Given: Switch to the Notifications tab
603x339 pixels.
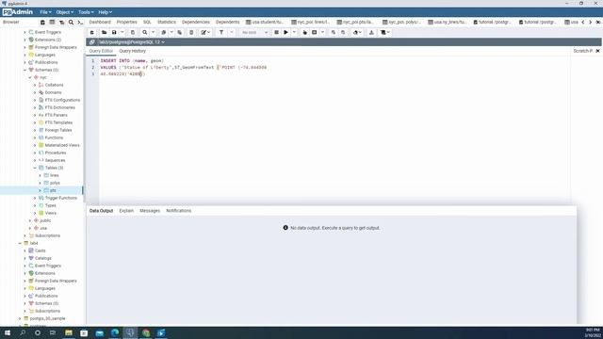Looking at the screenshot, I should pos(178,211).
